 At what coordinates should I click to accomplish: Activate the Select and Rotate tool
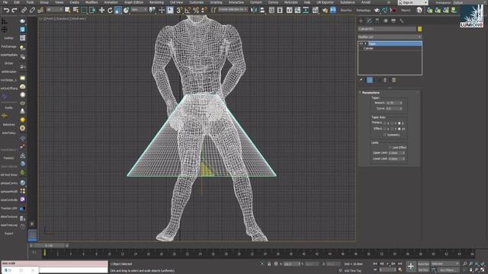110,10
